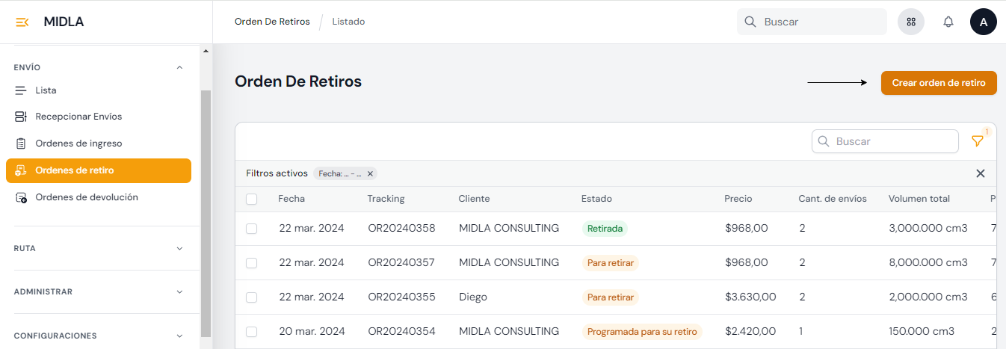1006x349 pixels.
Task: Expand the RUTA section
Action: [x=179, y=248]
